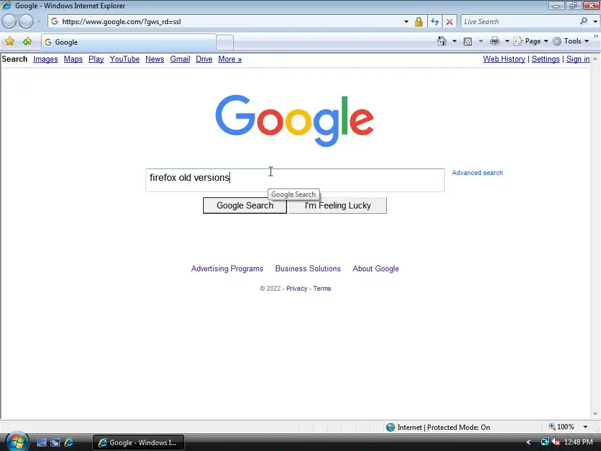
Task: Open Web History link
Action: coord(504,59)
